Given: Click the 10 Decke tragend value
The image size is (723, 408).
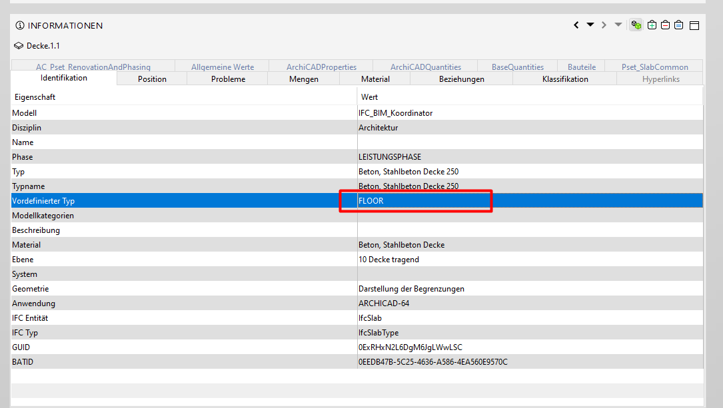Looking at the screenshot, I should [x=388, y=260].
